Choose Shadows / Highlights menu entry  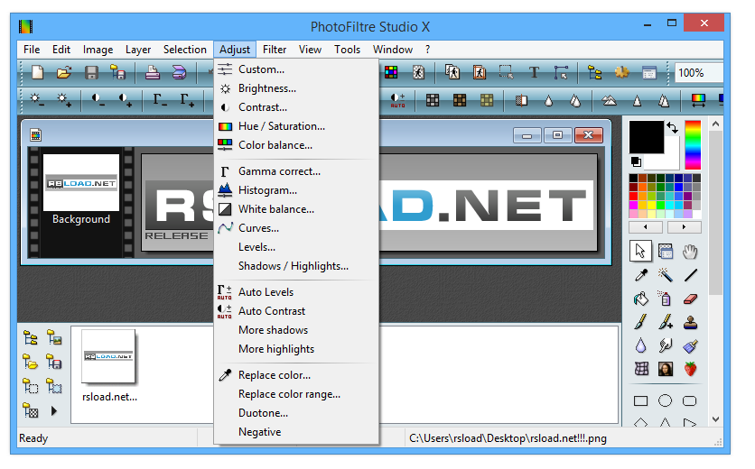pyautogui.click(x=296, y=266)
